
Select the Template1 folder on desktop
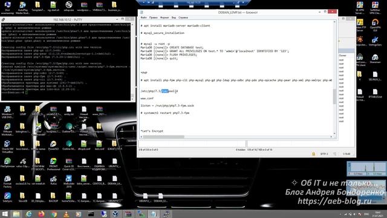tap(37, 7)
